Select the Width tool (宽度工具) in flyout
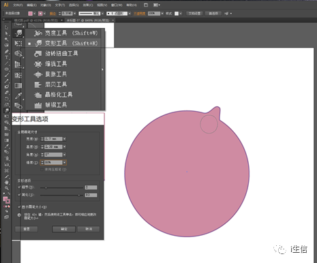Image resolution: width=317 pixels, height=263 pixels. pyautogui.click(x=65, y=33)
